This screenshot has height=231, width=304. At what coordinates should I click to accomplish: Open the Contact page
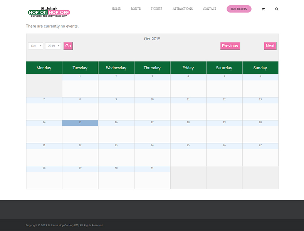(x=210, y=9)
